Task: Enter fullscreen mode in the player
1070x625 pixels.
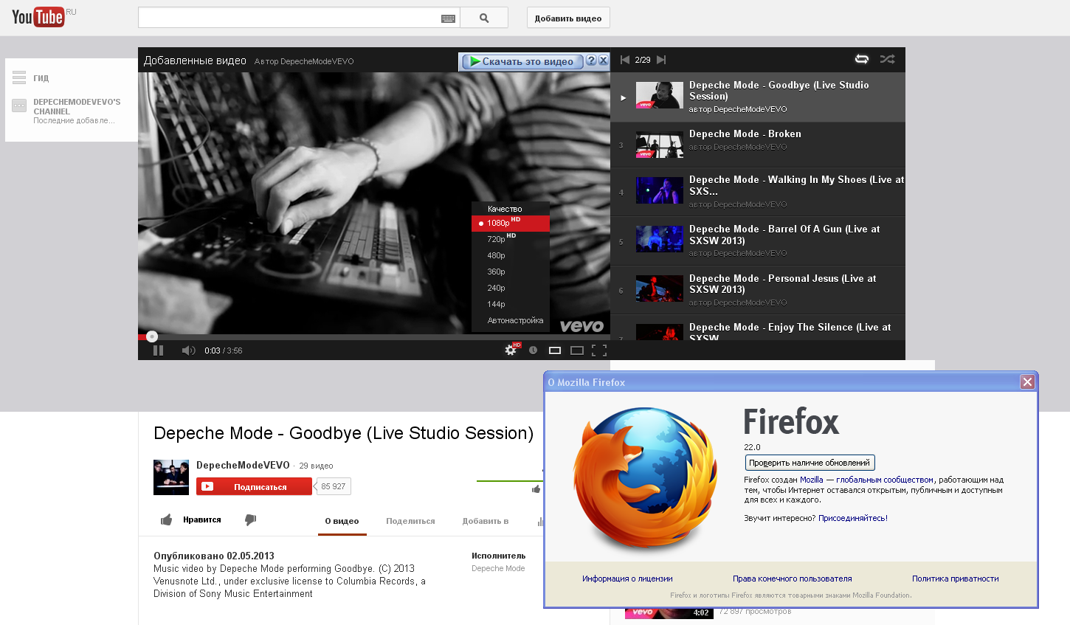Action: (x=599, y=351)
